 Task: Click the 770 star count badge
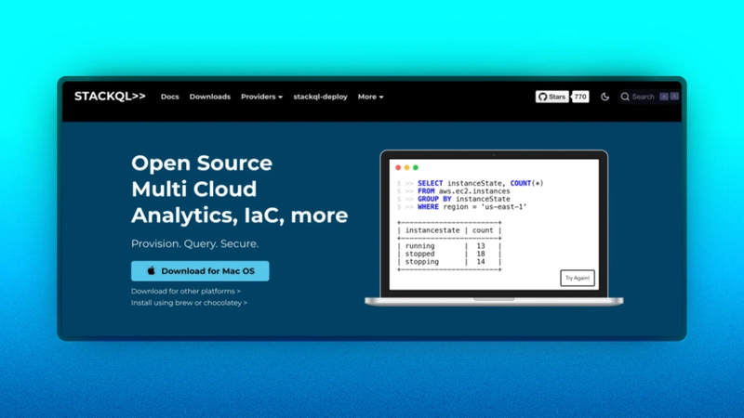coord(580,97)
